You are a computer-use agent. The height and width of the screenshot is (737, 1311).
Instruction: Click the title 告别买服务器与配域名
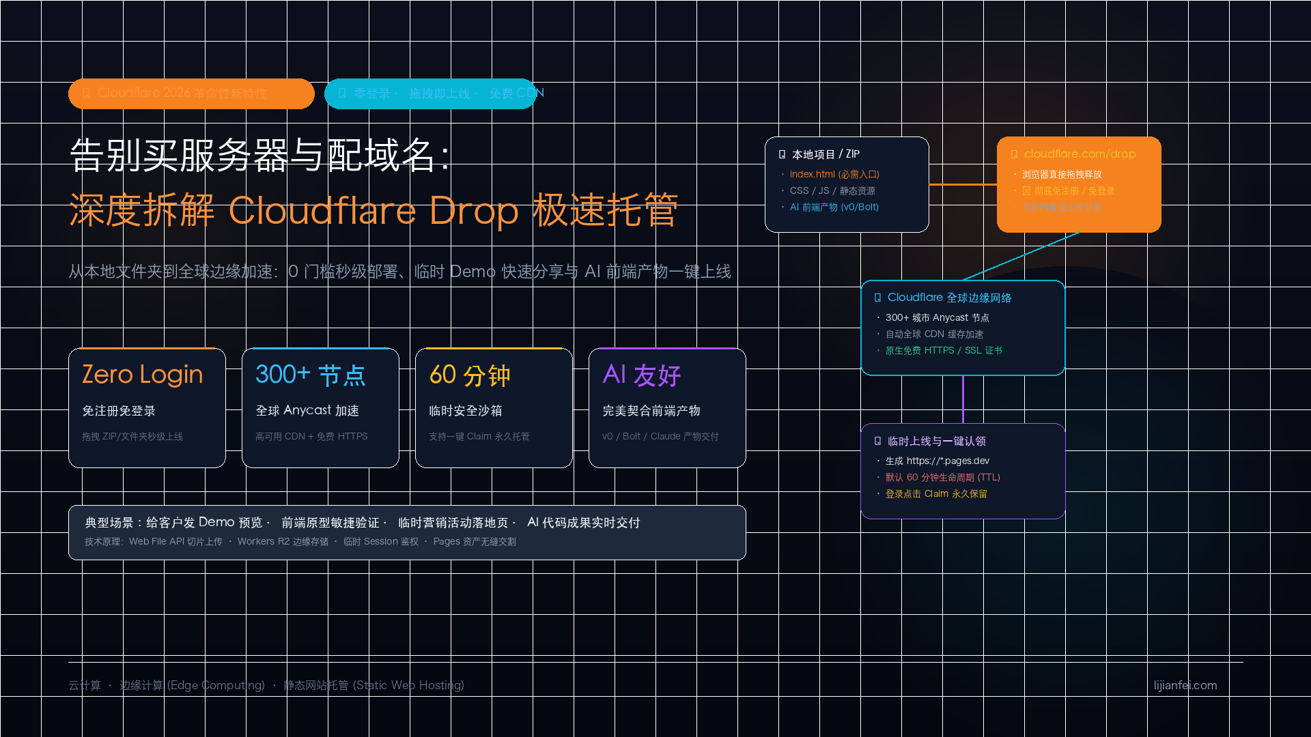coord(259,156)
